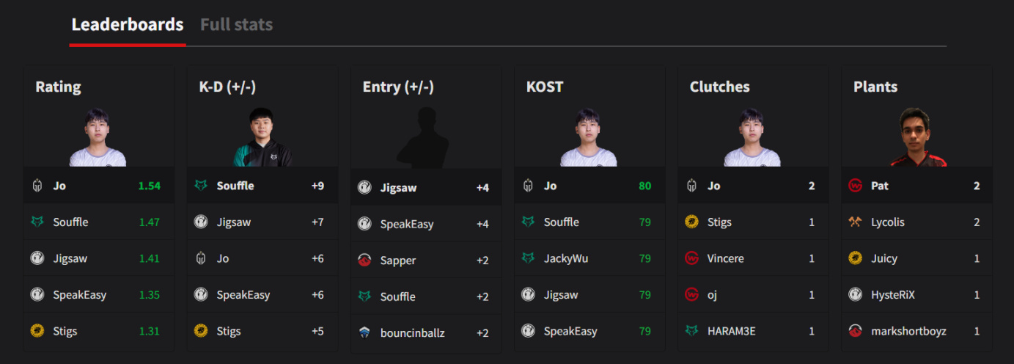Viewport: 1014px width, 364px height.
Task: Open Juicy player link in Plants
Action: click(x=883, y=258)
